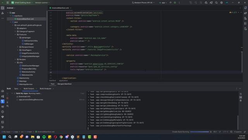Open Terminal tool window icon
The width and height of the screenshot is (248, 140).
pyautogui.click(x=3, y=122)
